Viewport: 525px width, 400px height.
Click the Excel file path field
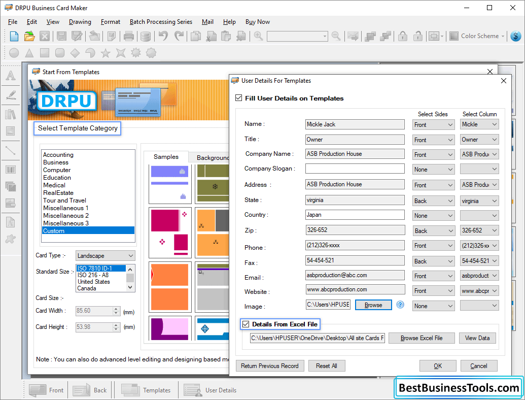[x=318, y=338]
